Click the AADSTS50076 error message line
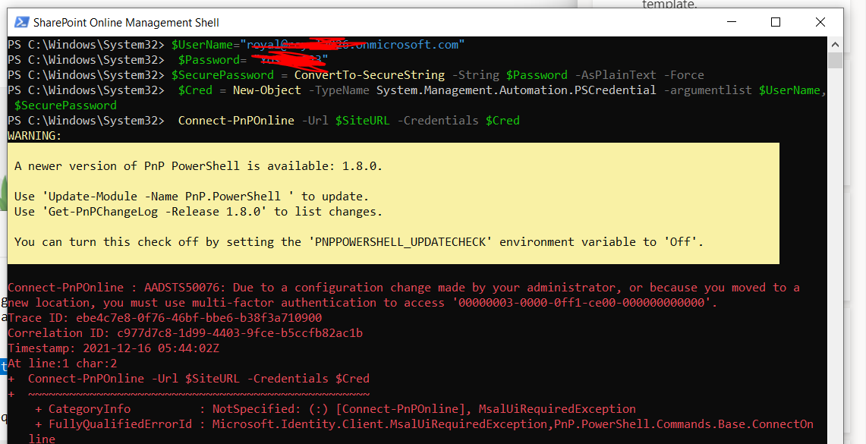 (x=404, y=288)
